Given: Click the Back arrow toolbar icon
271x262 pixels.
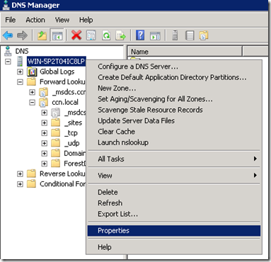Looking at the screenshot, I should pos(8,35).
